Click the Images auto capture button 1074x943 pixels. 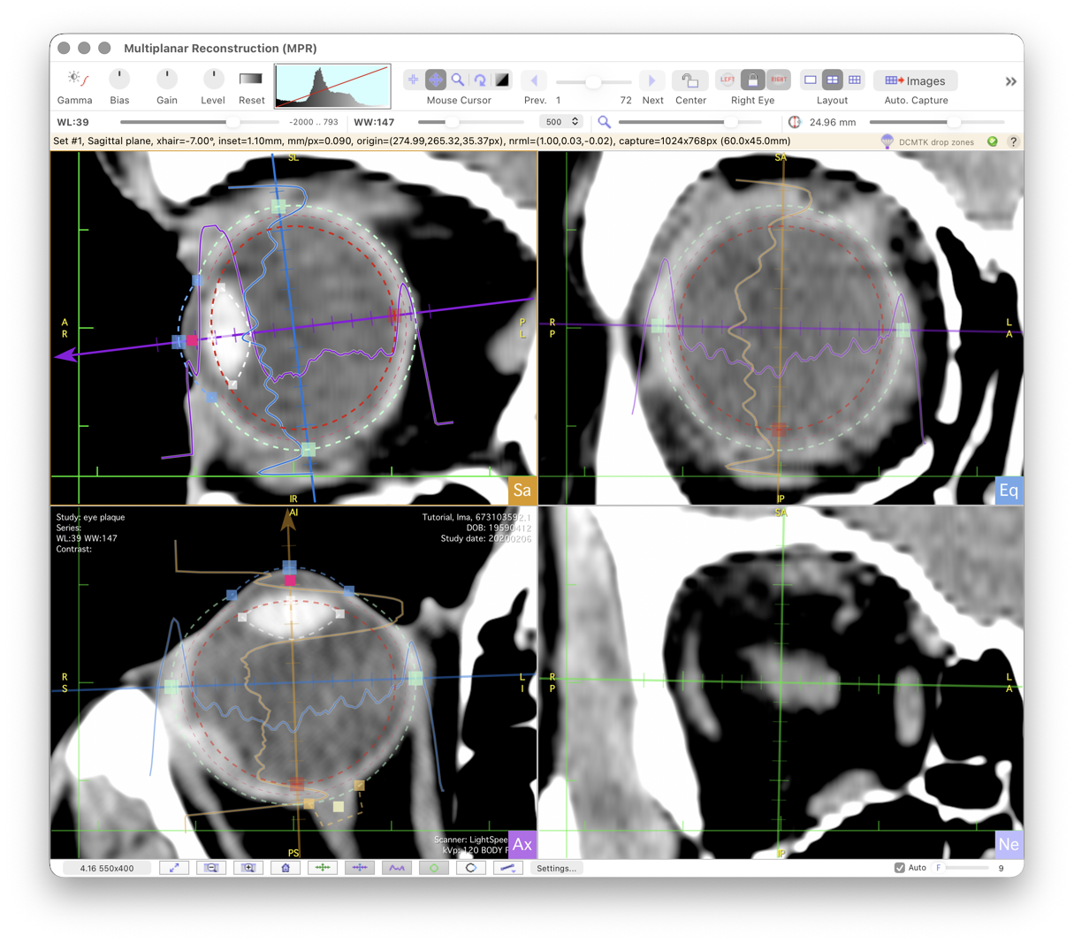pos(915,80)
